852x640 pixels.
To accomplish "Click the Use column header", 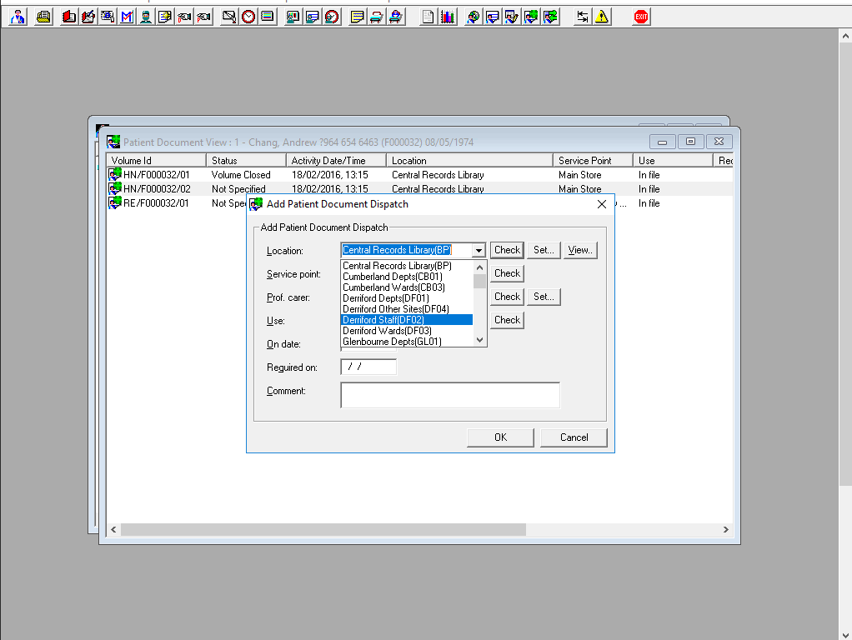I will 673,160.
